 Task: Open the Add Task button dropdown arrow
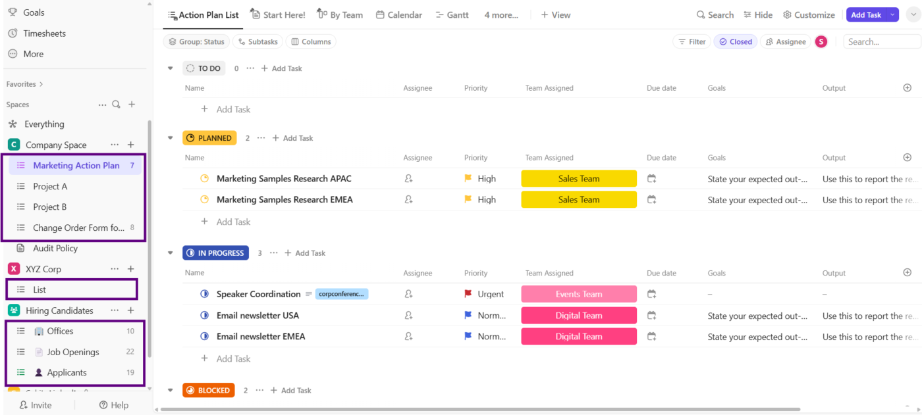892,14
